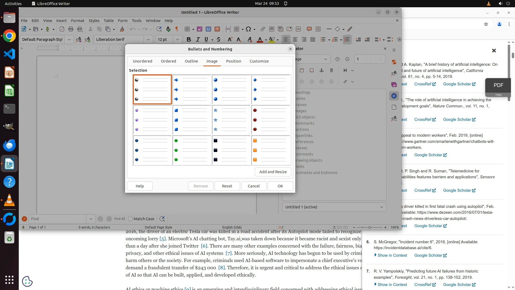515x290 pixels.
Task: Open the Format menu
Action: tap(78, 21)
